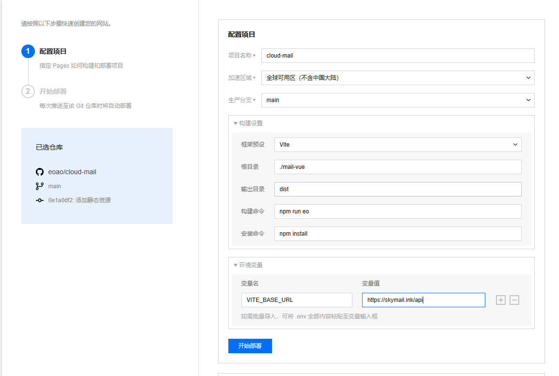
Task: Click the commit icon beside 0e1a0df2
Action: point(40,200)
